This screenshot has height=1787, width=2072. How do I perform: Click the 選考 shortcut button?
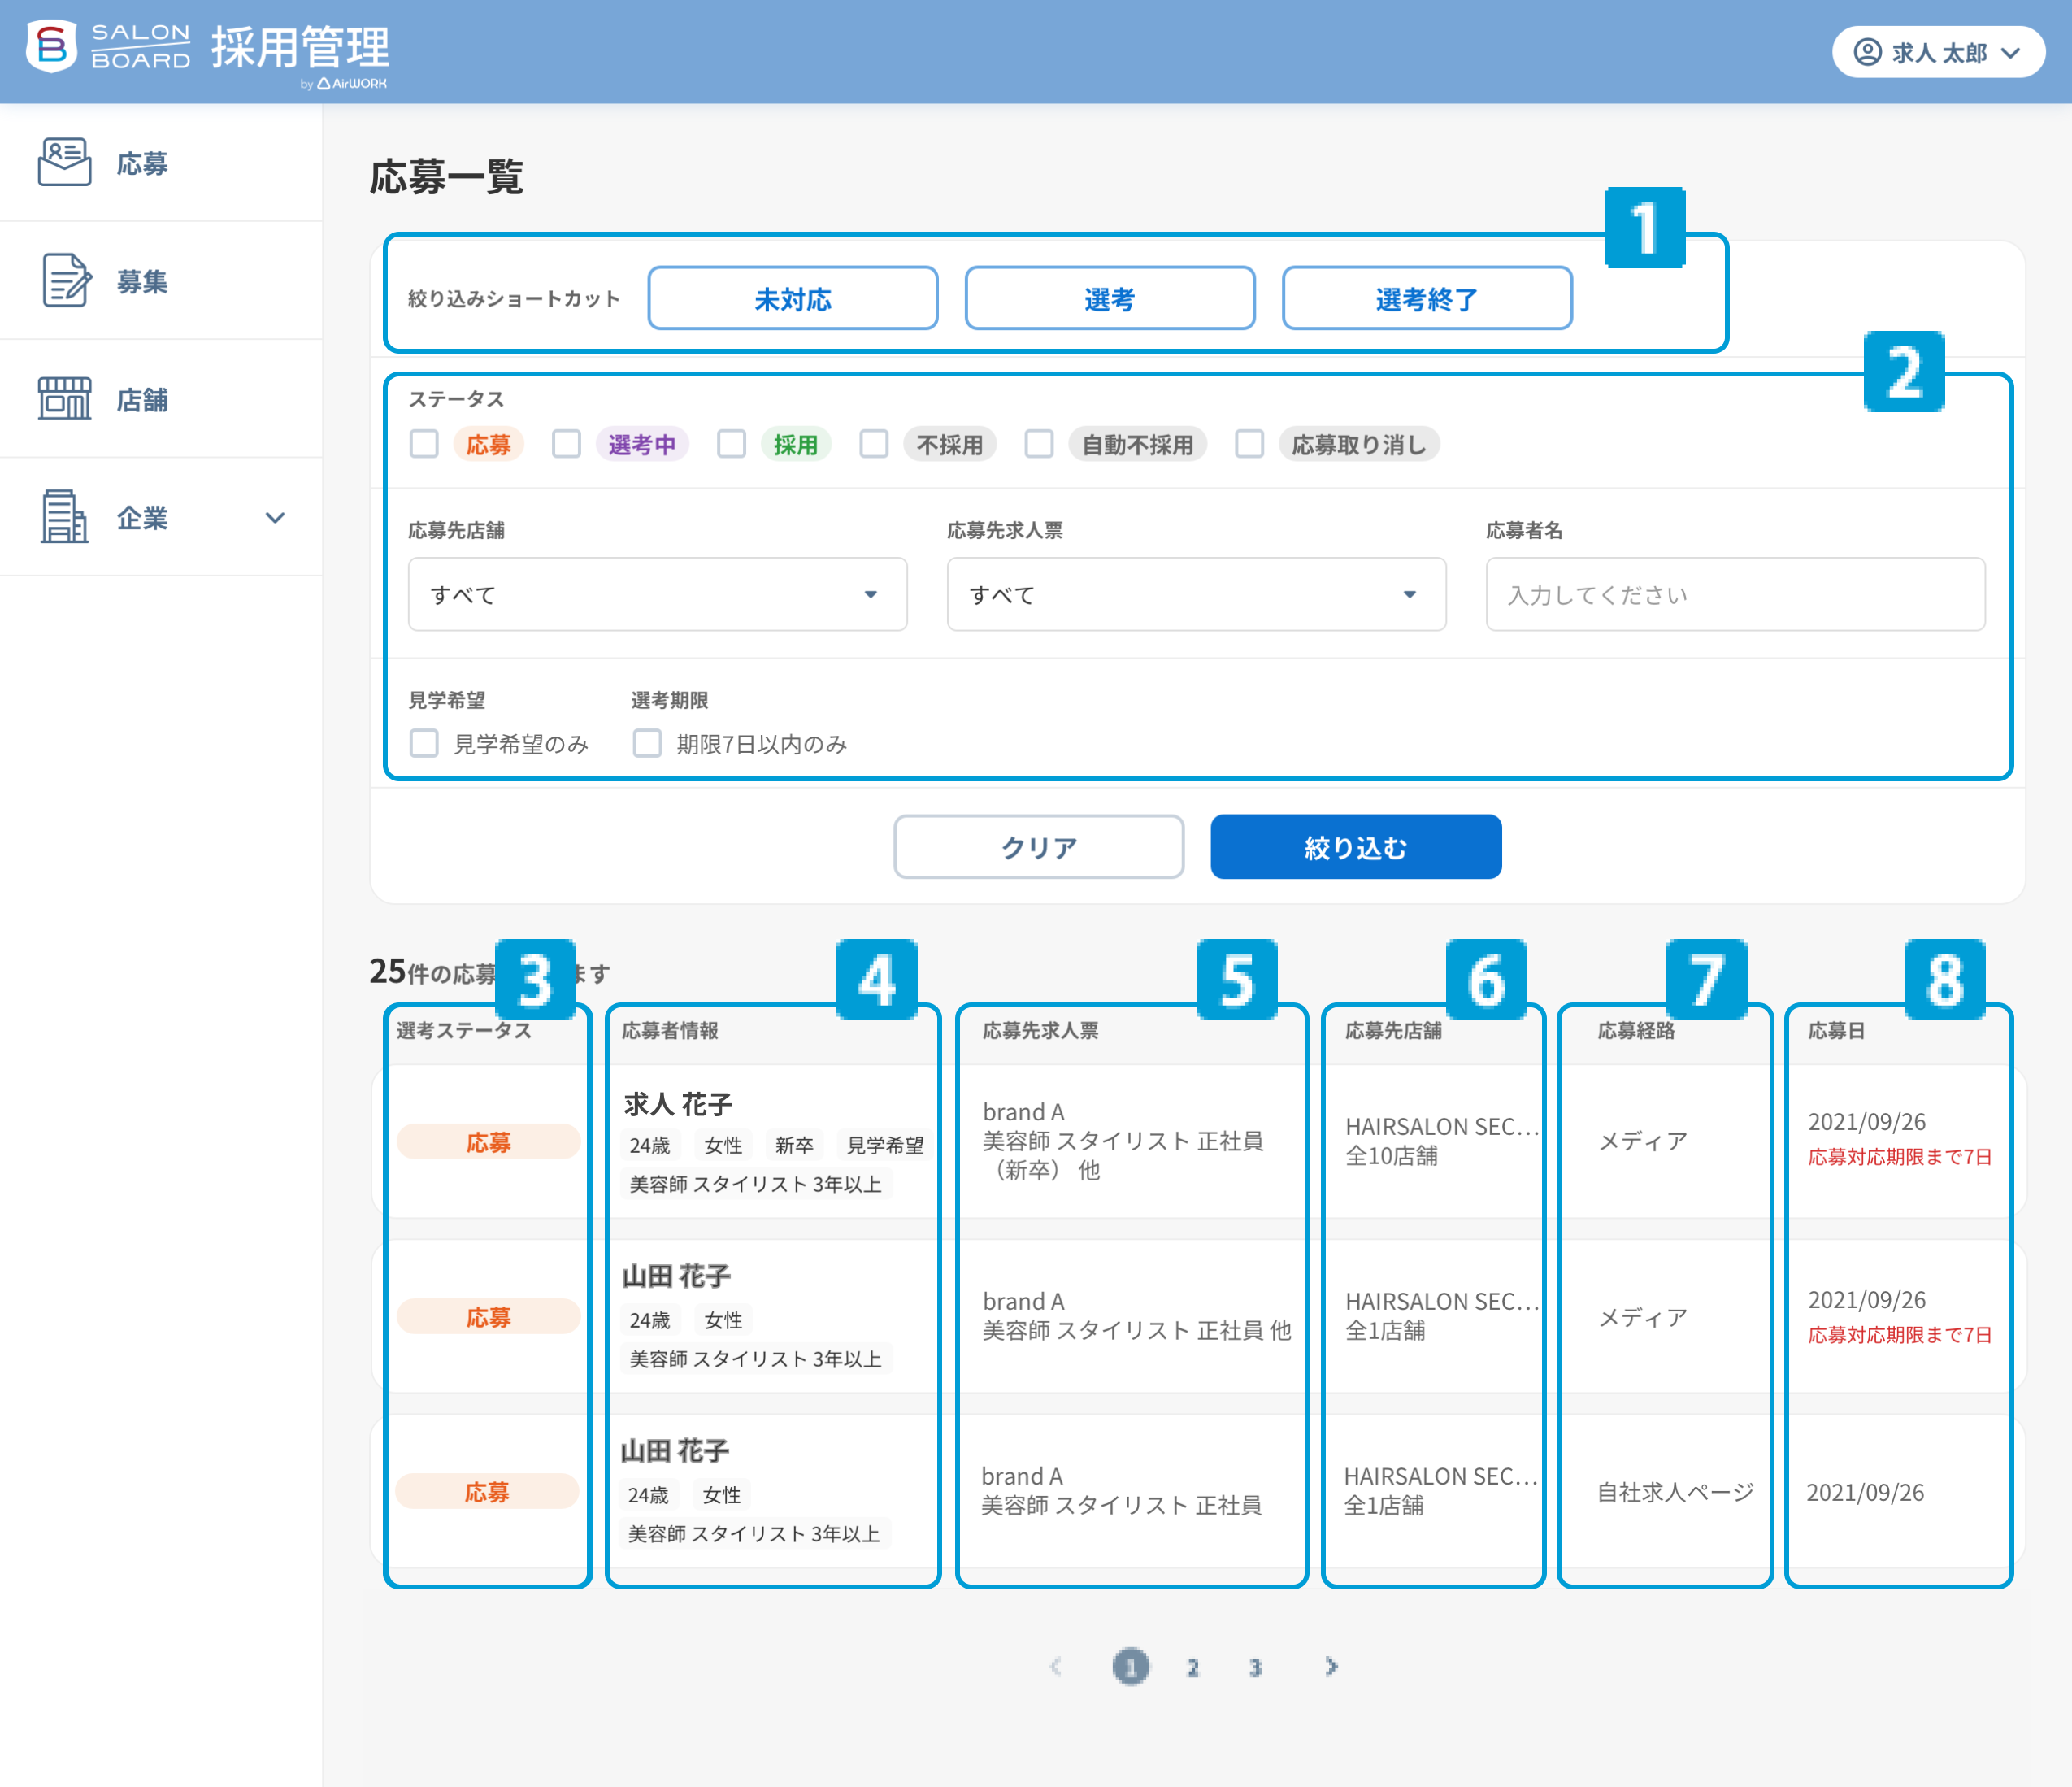coord(1109,298)
